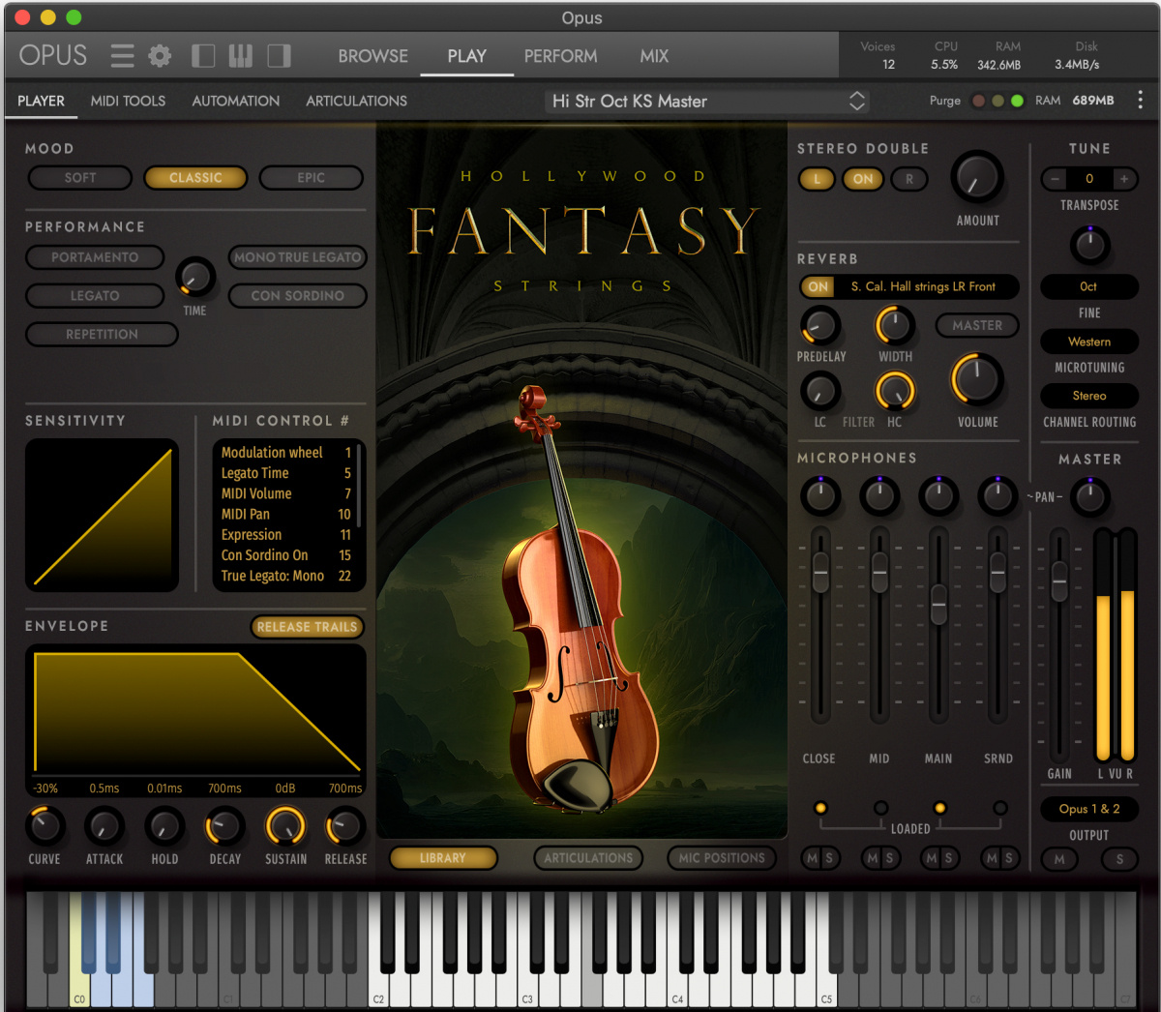Enable the CON SORDINO performance mode
Viewport: 1161px width, 1012px height.
(x=297, y=296)
